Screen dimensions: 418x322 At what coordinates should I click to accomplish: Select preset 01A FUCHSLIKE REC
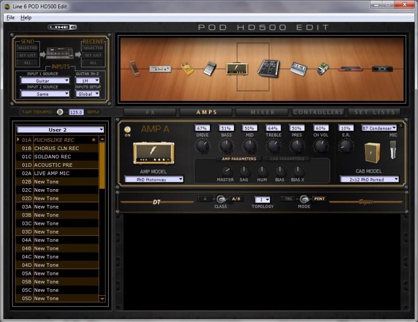click(57, 140)
